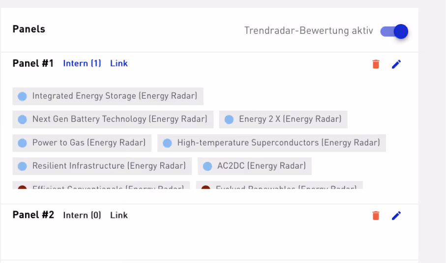Delete Panel #1 with trash icon
446x263 pixels.
coord(376,64)
